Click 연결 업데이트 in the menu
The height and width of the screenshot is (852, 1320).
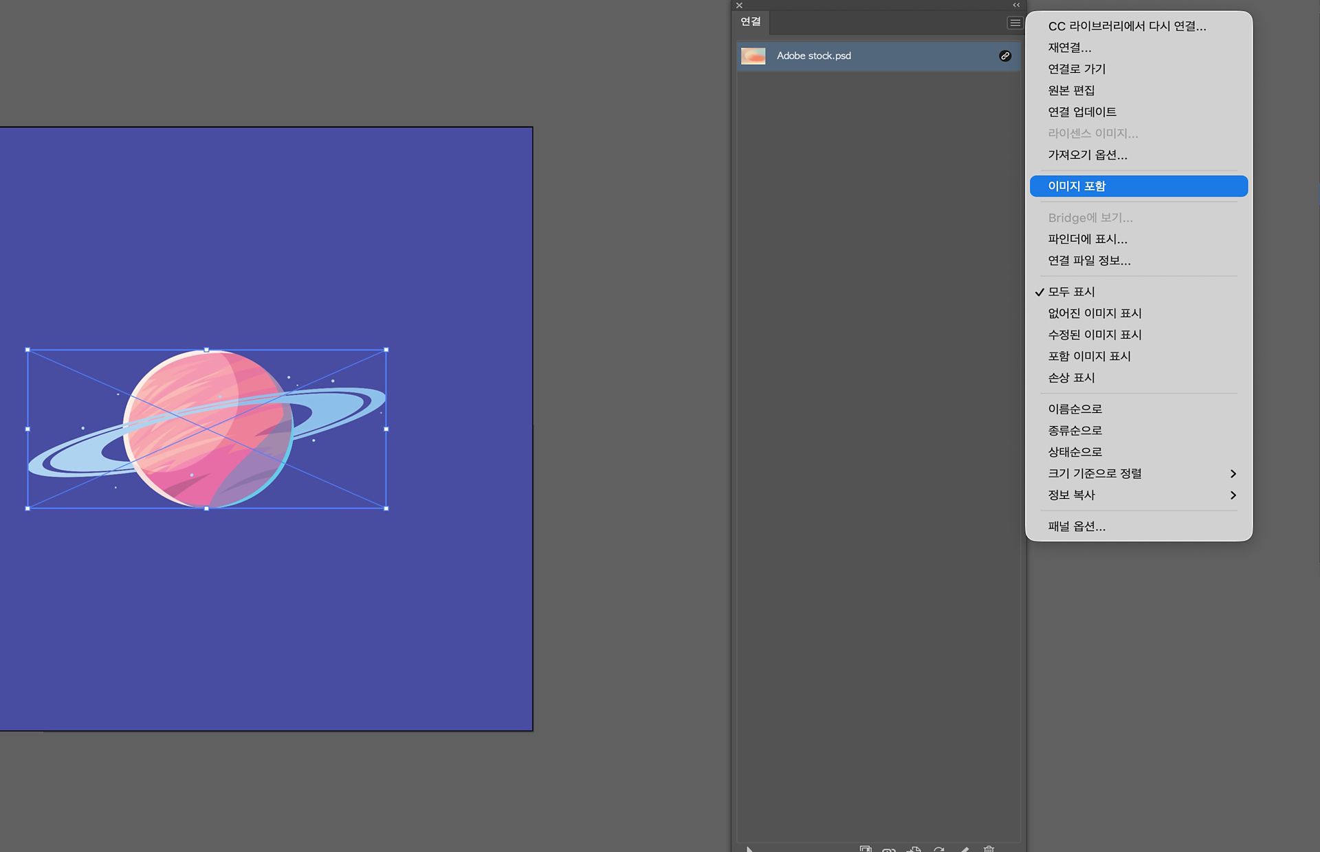click(x=1138, y=111)
